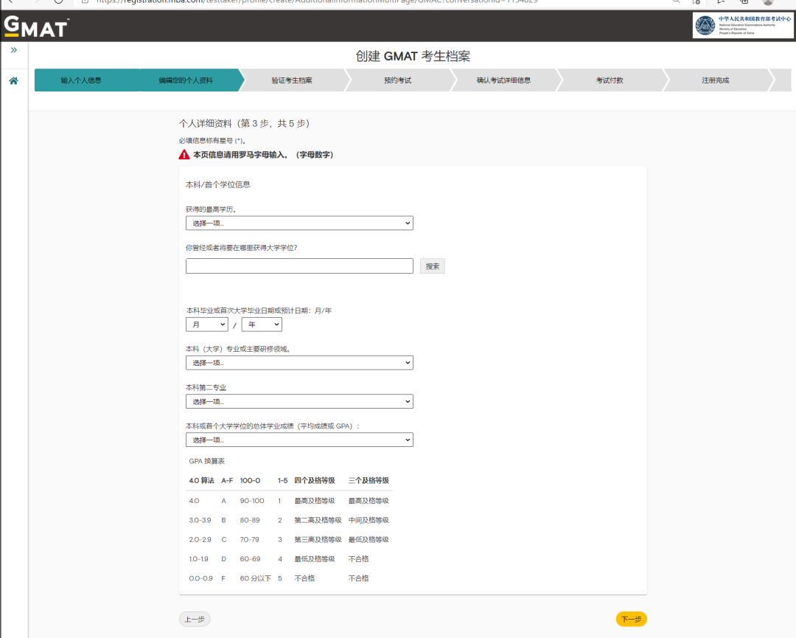Viewport: 796px width, 638px height.
Task: Select the 考试付款 step tab
Action: coord(610,80)
